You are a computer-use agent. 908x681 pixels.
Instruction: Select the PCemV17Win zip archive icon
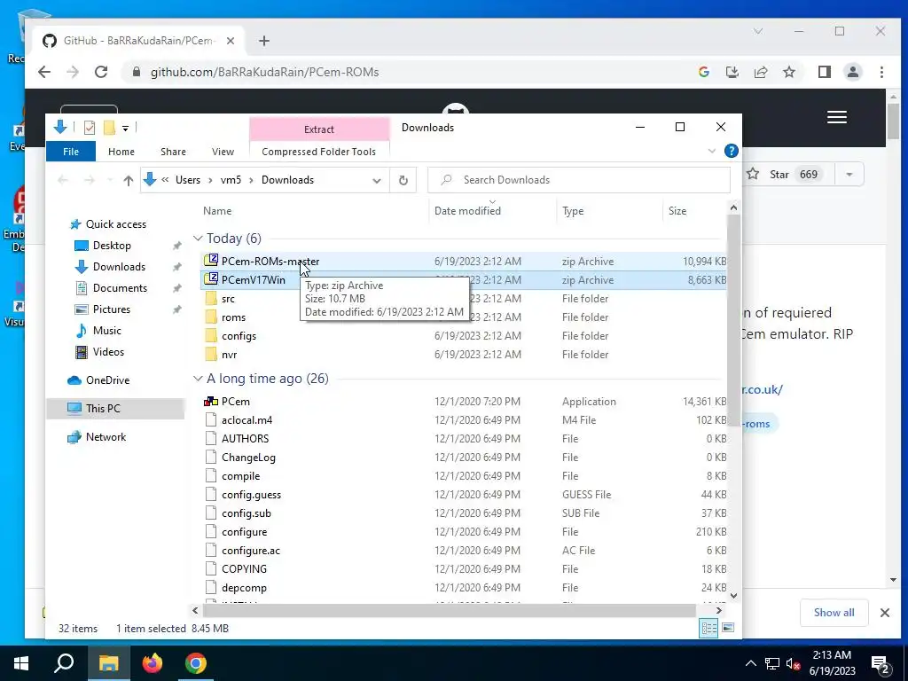[x=211, y=279]
